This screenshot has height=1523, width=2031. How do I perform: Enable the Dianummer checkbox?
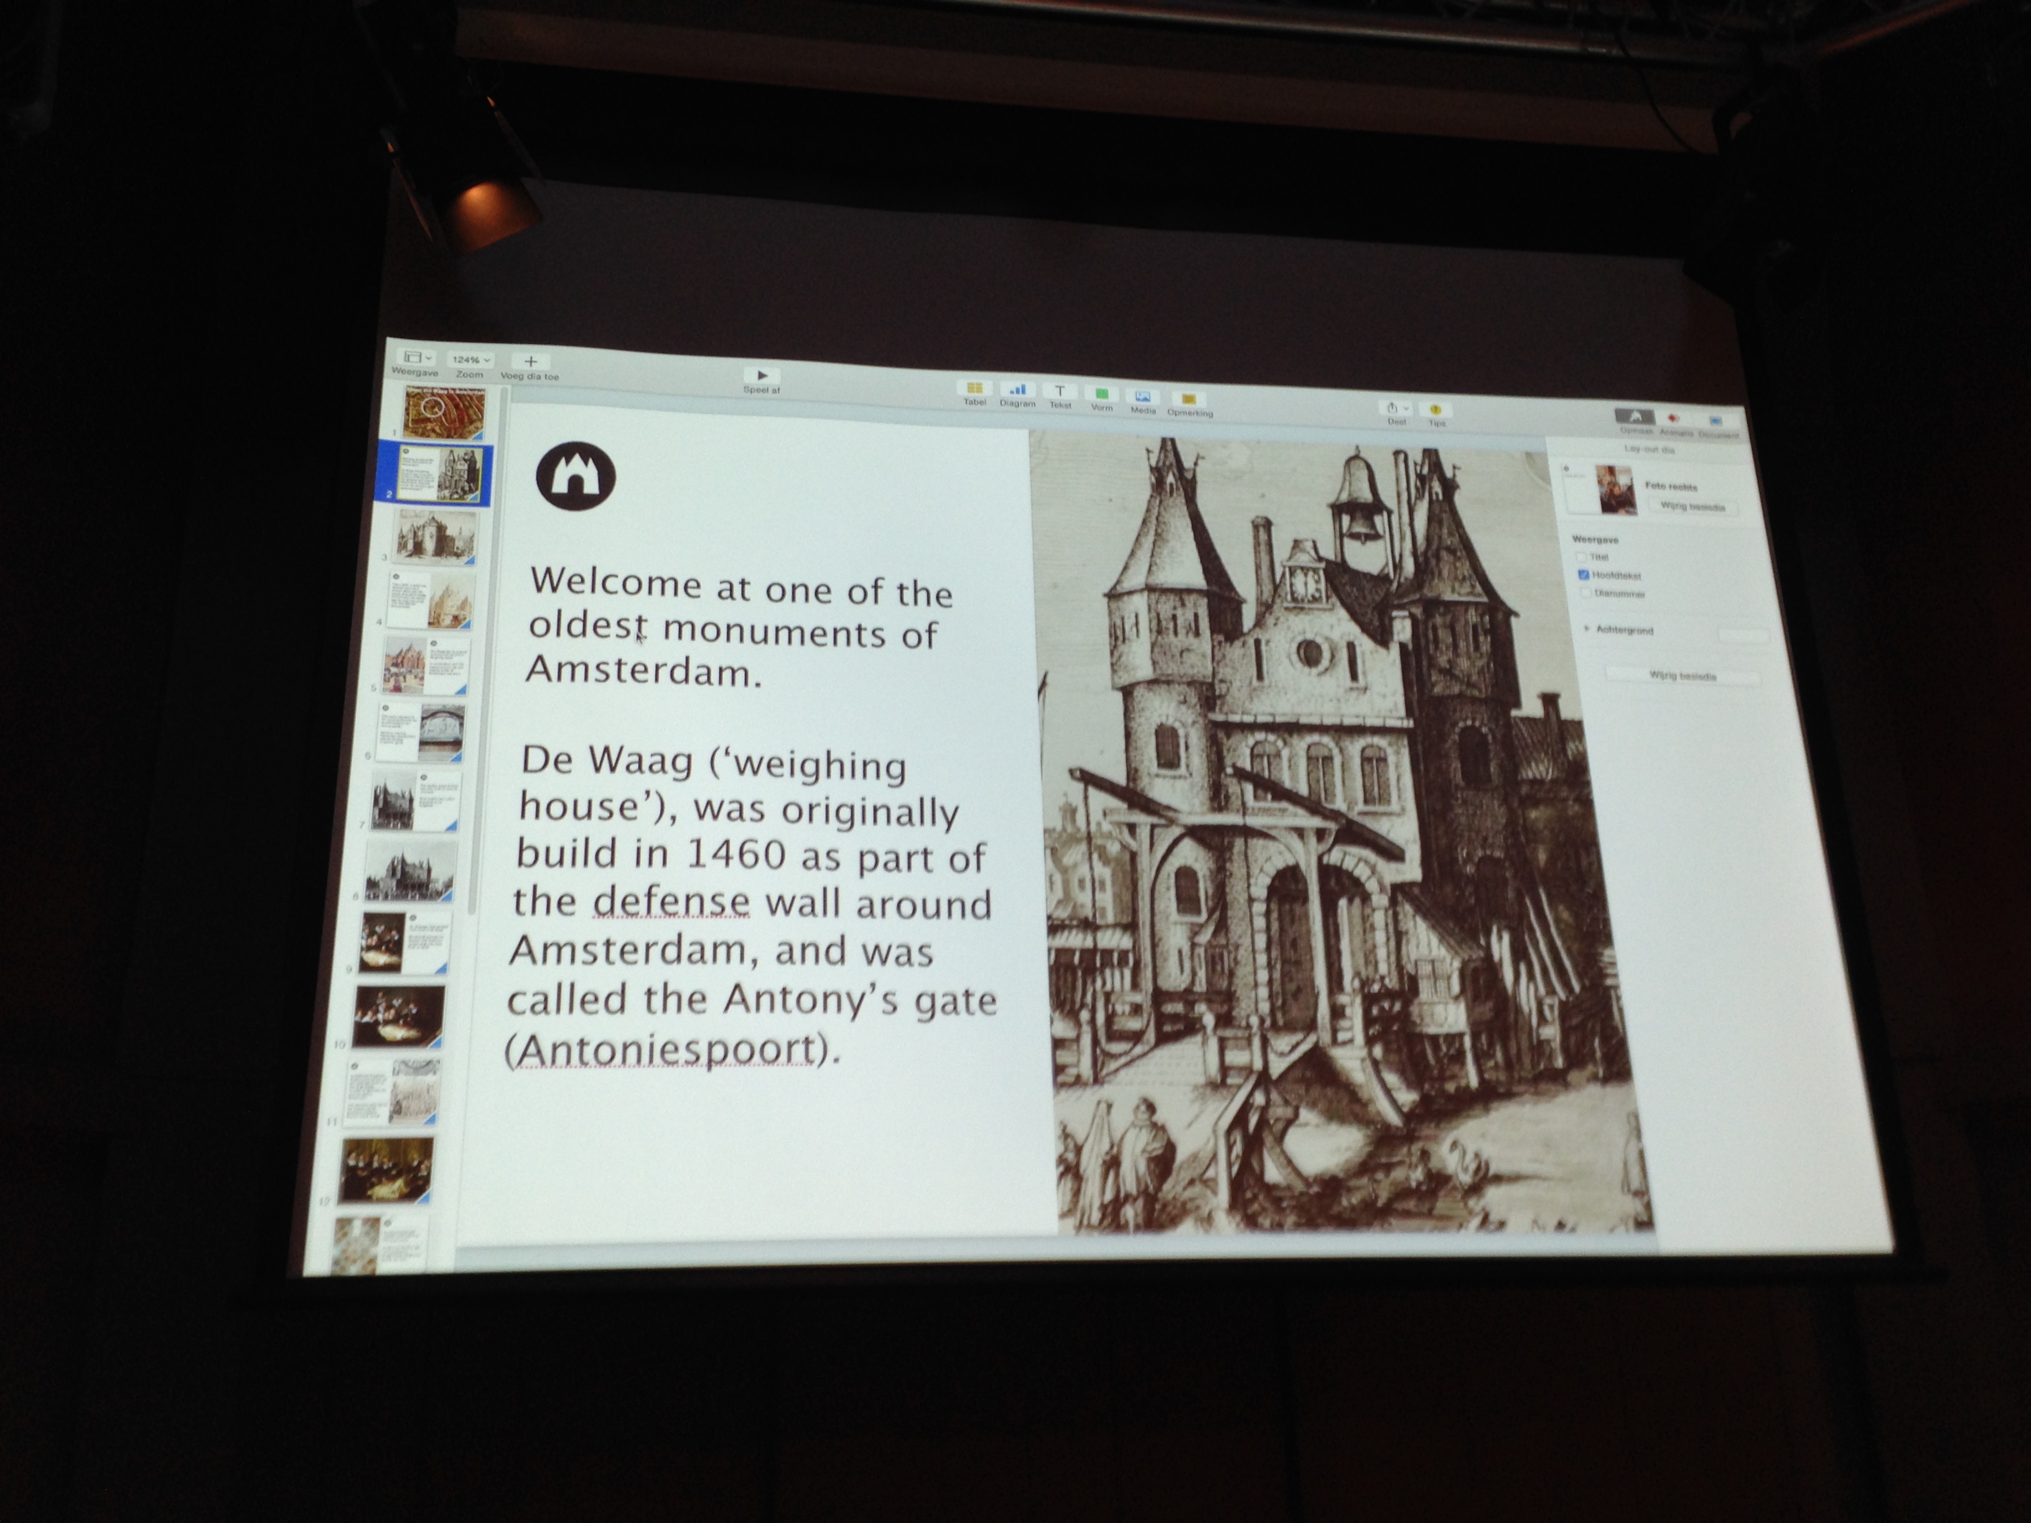(x=1585, y=593)
